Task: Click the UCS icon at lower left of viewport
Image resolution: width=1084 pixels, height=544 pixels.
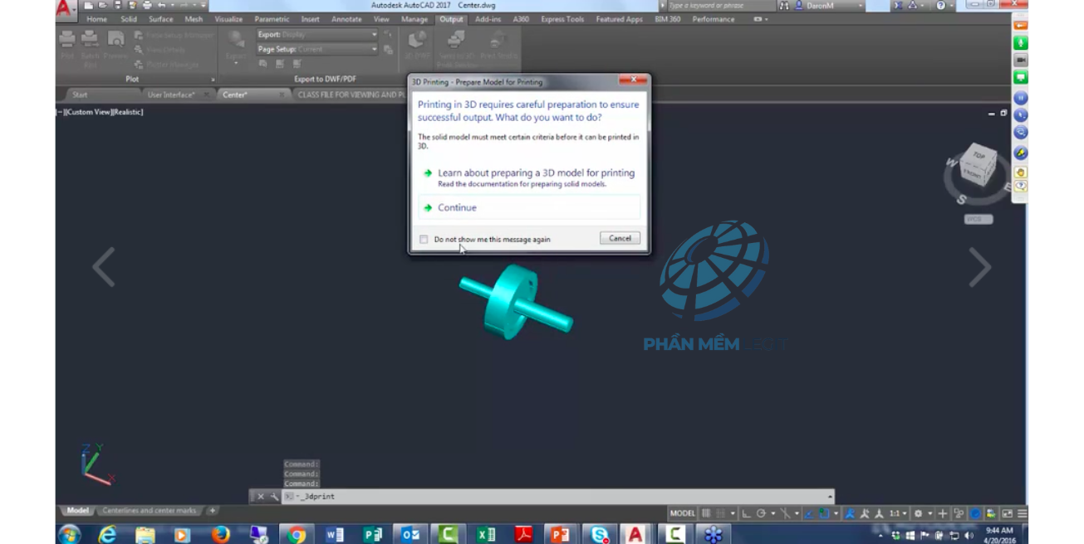Action: tap(96, 464)
